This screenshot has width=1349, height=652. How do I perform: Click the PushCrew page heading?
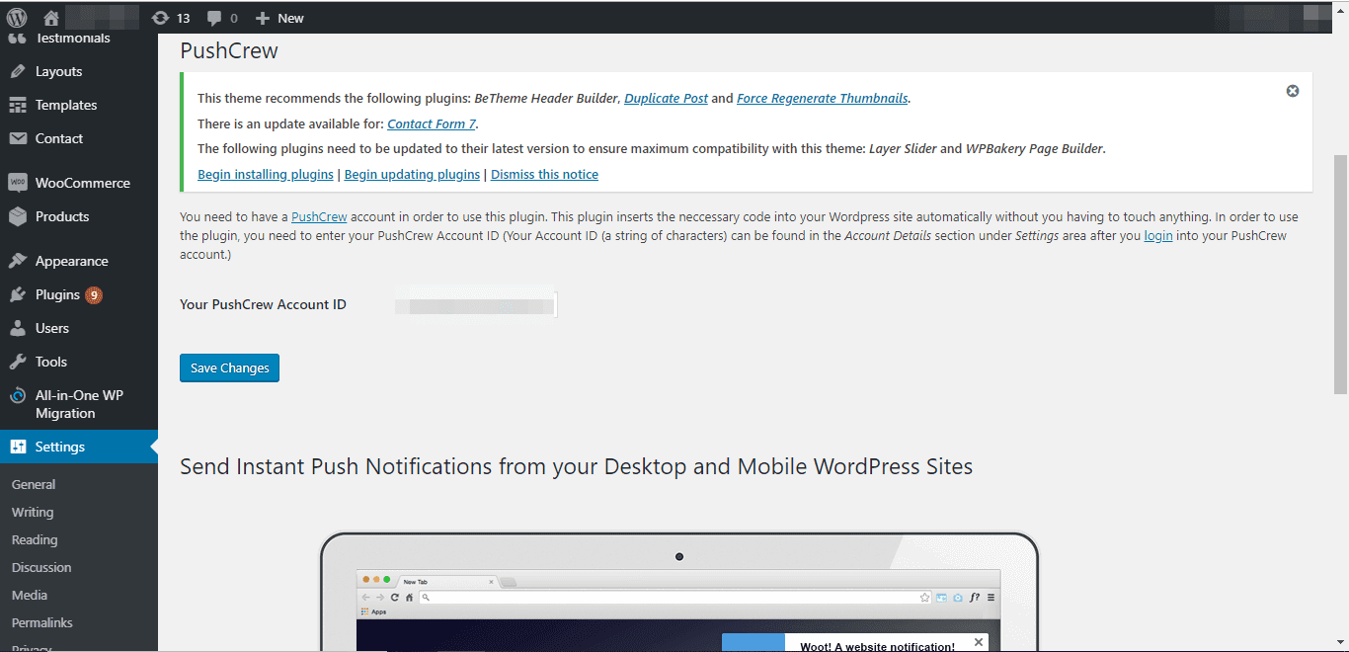coord(229,51)
